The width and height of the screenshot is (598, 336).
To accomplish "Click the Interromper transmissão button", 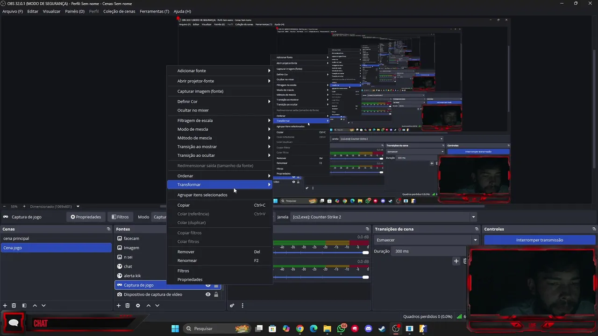I will [540, 240].
